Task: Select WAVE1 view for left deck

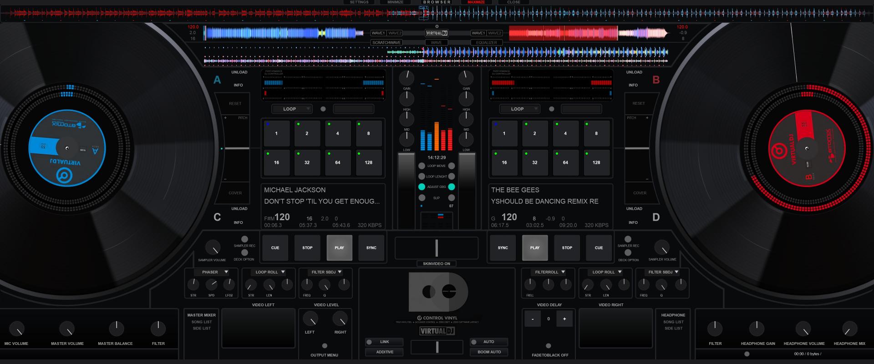Action: pyautogui.click(x=378, y=33)
